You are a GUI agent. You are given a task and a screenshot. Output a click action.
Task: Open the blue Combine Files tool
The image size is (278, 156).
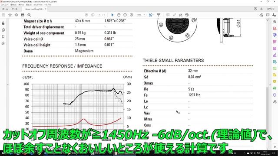(x=275, y=35)
